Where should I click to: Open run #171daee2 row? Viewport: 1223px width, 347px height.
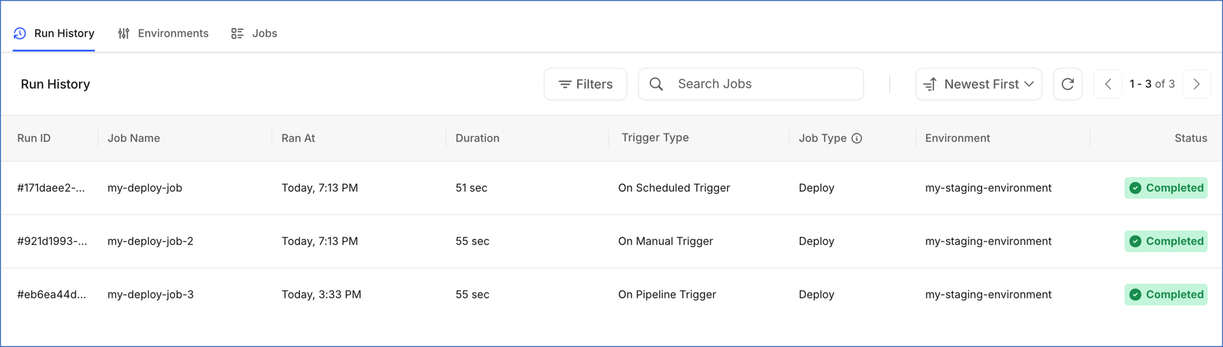[611, 188]
